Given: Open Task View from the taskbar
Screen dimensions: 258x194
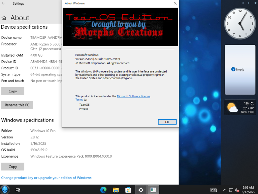Looking at the screenshot, I should [18, 190].
